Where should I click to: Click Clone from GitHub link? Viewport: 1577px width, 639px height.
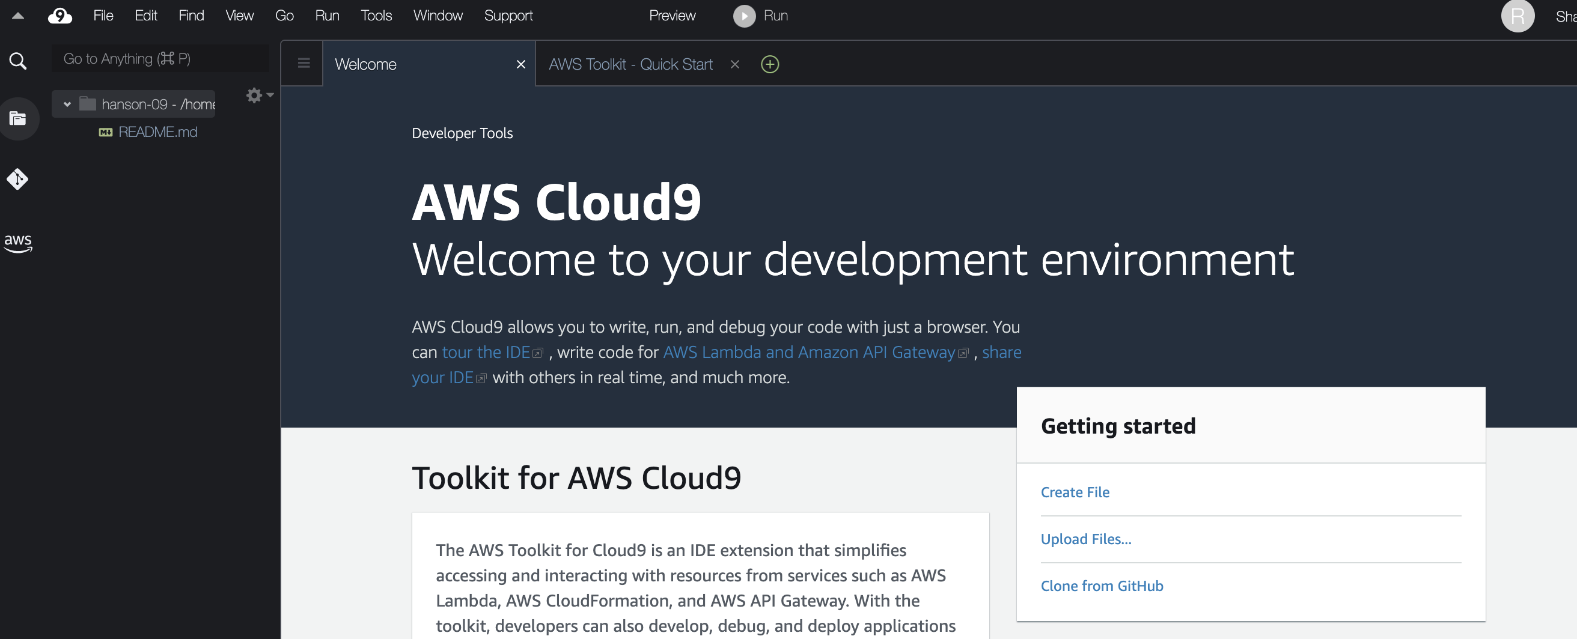click(x=1102, y=586)
